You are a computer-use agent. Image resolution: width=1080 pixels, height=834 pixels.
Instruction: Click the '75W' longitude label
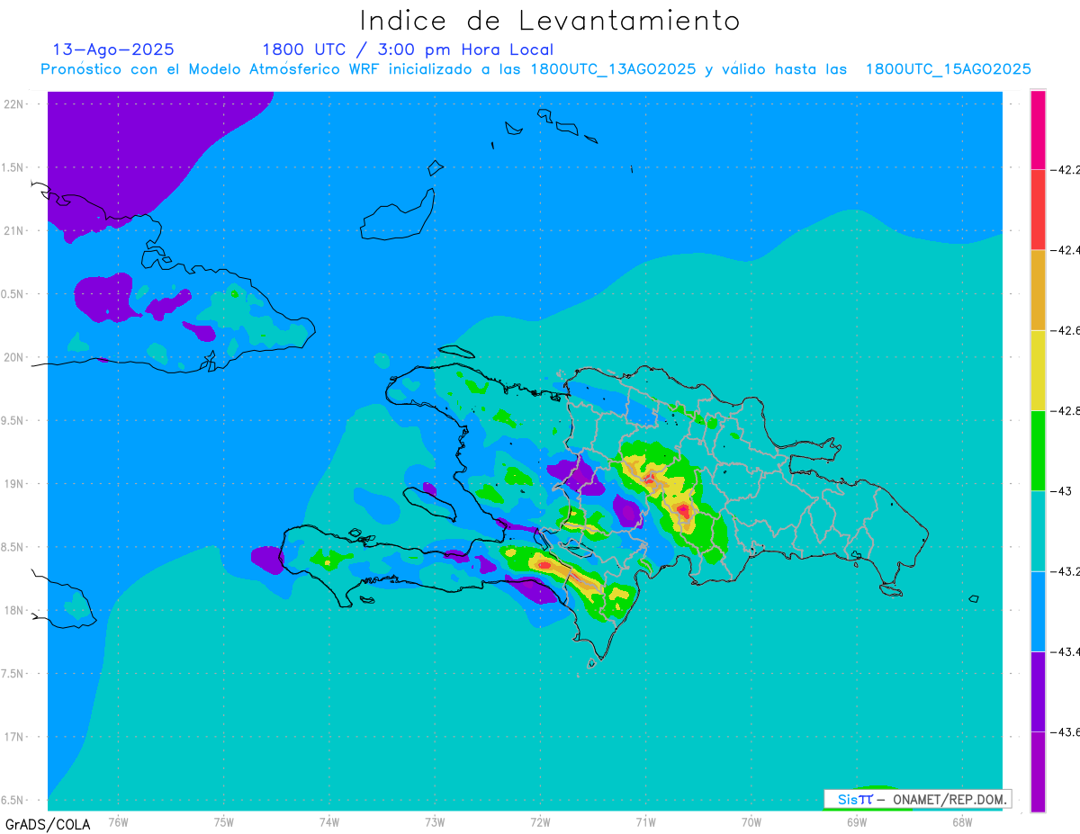pyautogui.click(x=223, y=821)
